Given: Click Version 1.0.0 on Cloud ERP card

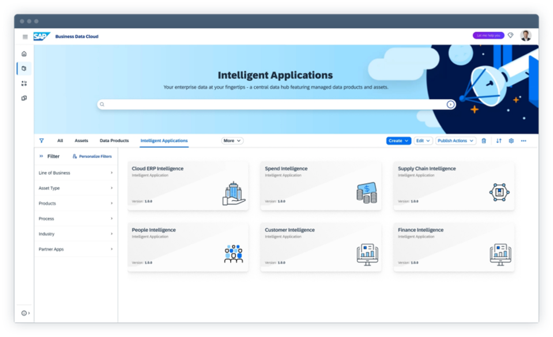Looking at the screenshot, I should pos(142,201).
